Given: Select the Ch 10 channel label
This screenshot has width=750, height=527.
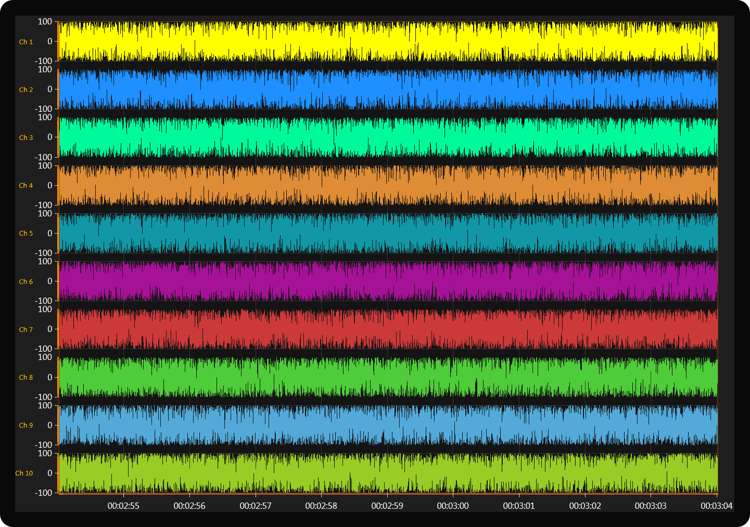Looking at the screenshot, I should point(24,473).
